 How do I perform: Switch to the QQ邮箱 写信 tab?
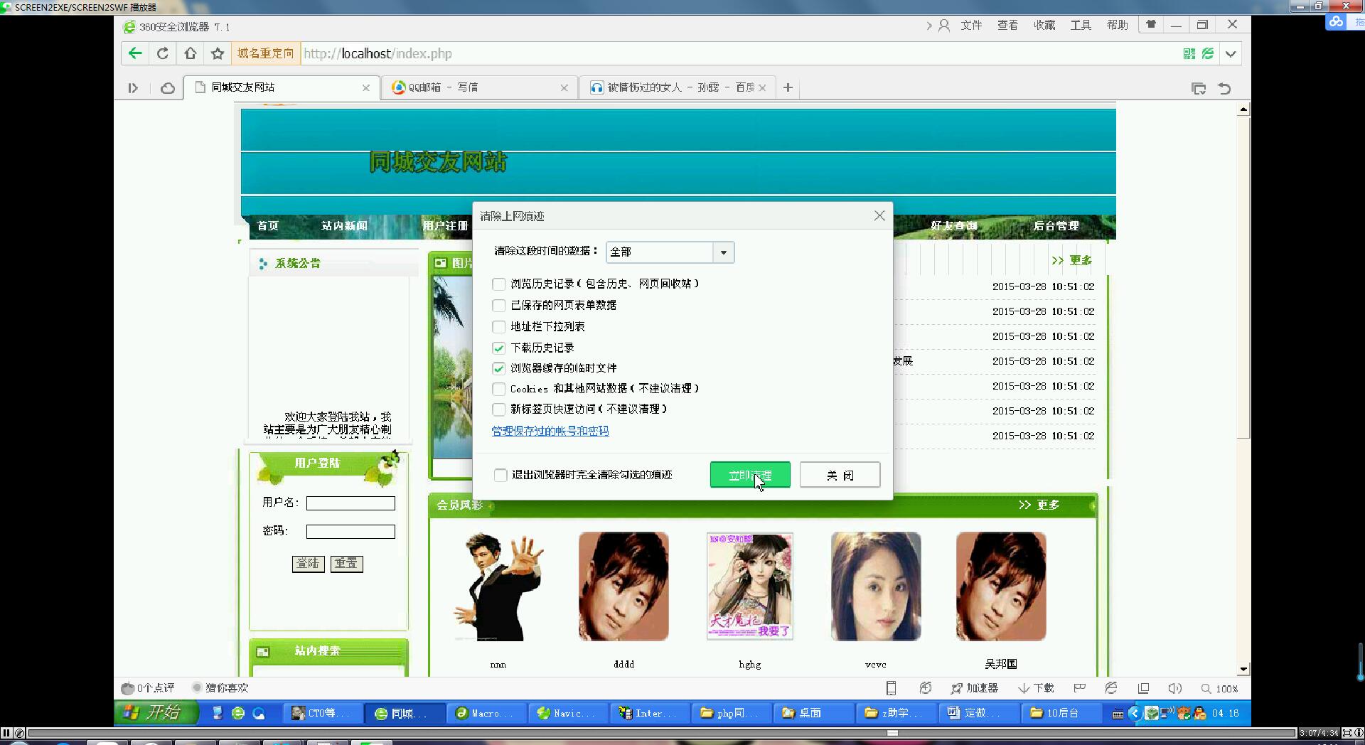click(480, 87)
